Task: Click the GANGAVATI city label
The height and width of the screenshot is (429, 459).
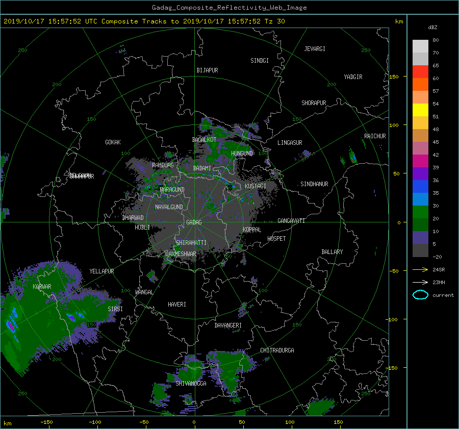Action: tap(291, 220)
